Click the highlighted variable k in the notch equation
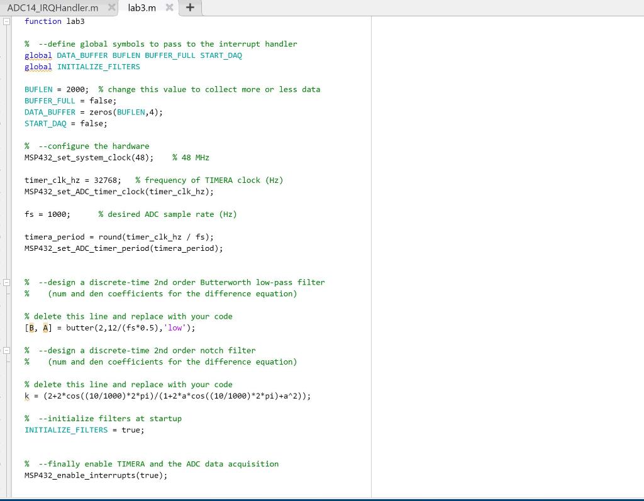Screen dimensions: 644x501 26,395
